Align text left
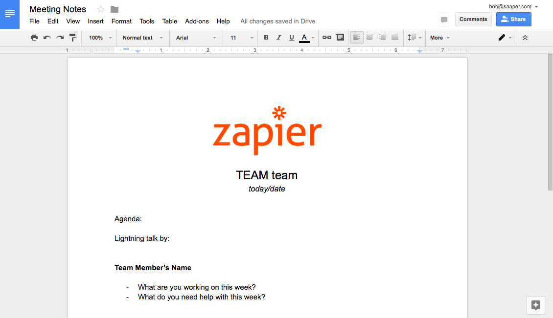This screenshot has width=553, height=318. pos(357,38)
